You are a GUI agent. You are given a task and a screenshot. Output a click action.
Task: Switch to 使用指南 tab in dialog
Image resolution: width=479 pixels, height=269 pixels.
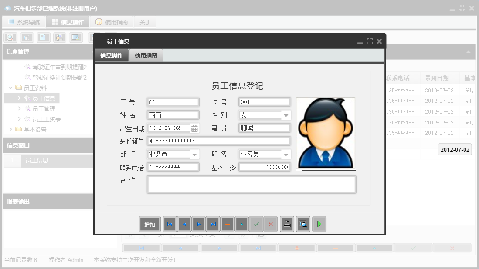coord(146,55)
